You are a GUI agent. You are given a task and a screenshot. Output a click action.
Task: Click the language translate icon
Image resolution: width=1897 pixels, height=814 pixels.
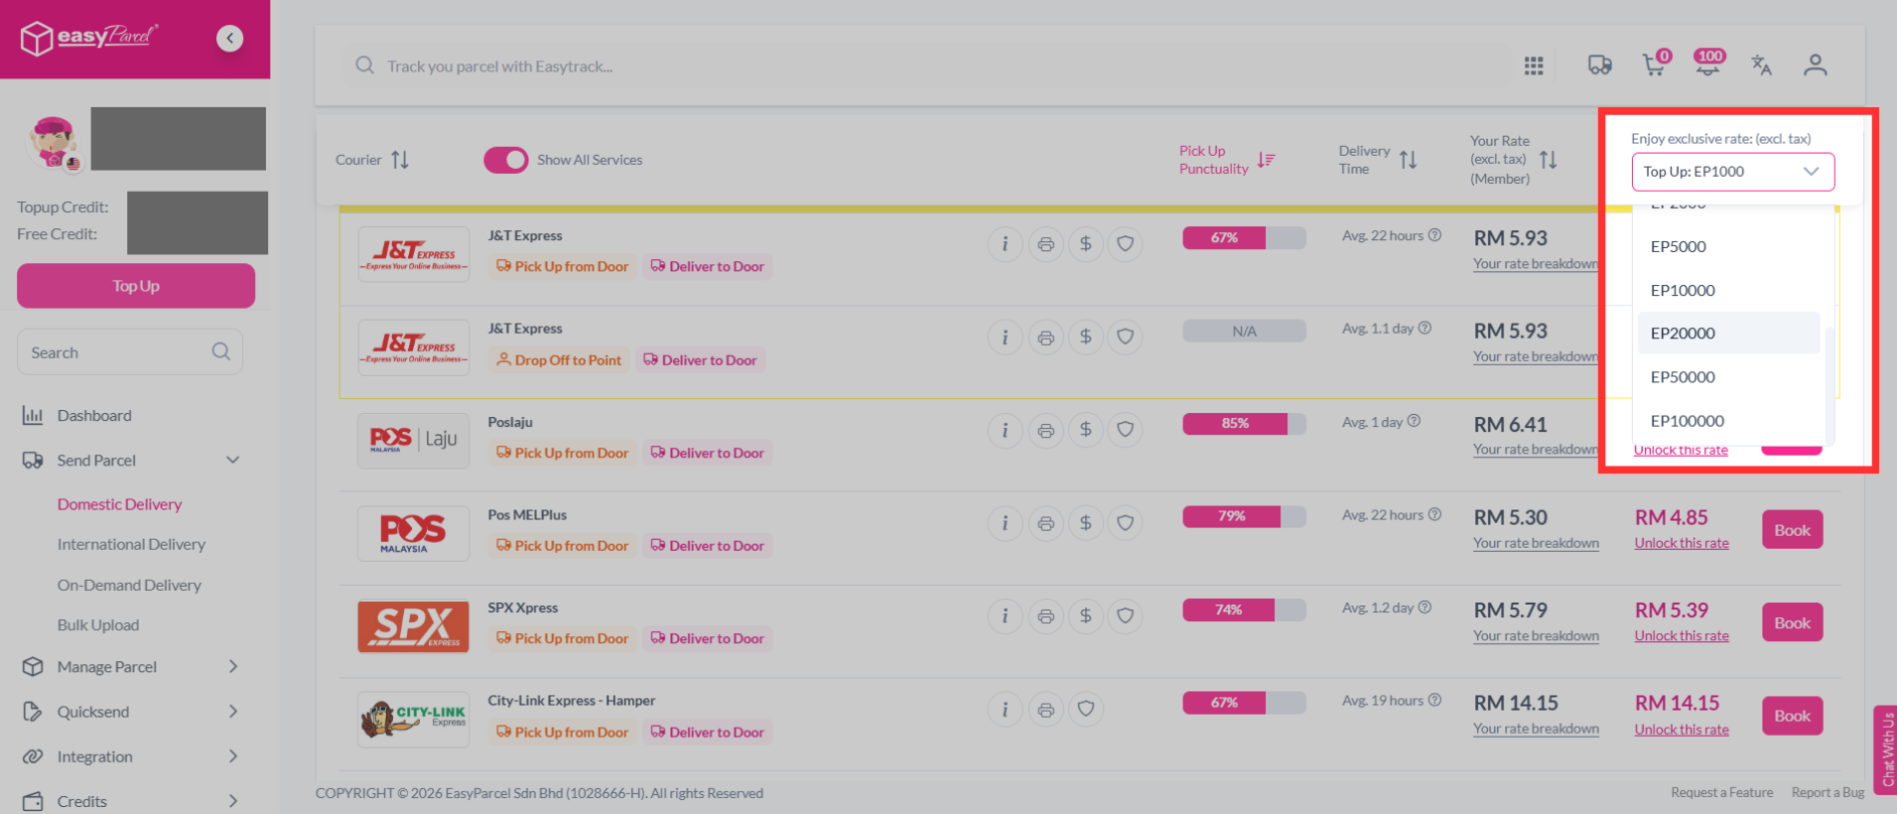click(x=1761, y=66)
